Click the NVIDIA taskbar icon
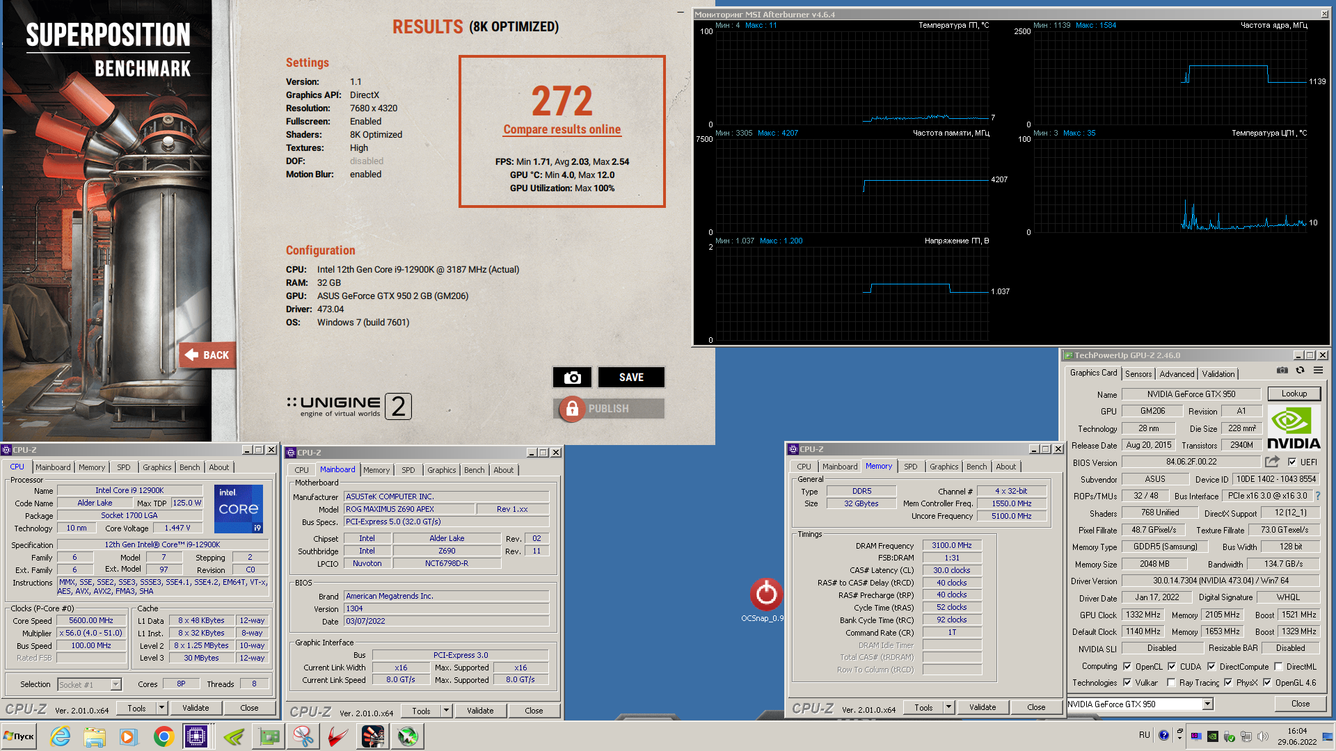 coord(234,736)
